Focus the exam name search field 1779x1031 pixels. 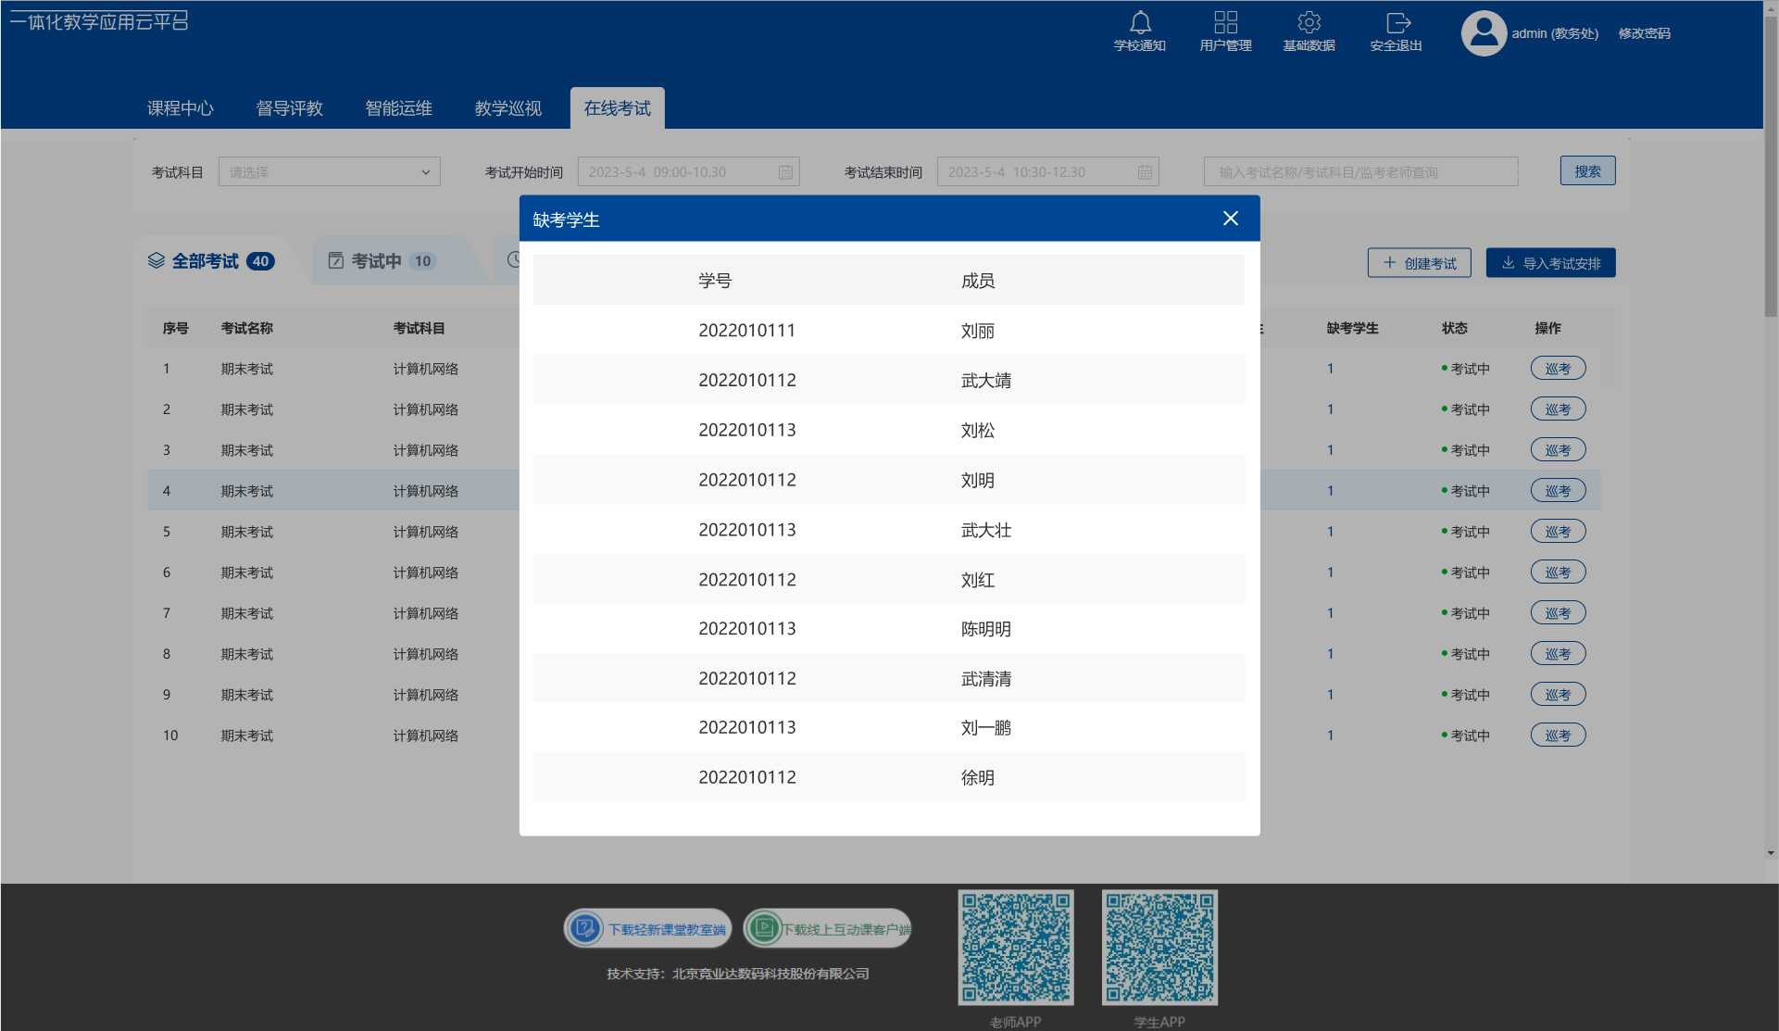pos(1360,172)
